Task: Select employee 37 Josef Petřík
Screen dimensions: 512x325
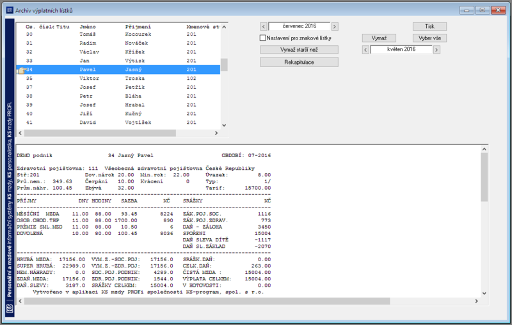Action: (118, 87)
